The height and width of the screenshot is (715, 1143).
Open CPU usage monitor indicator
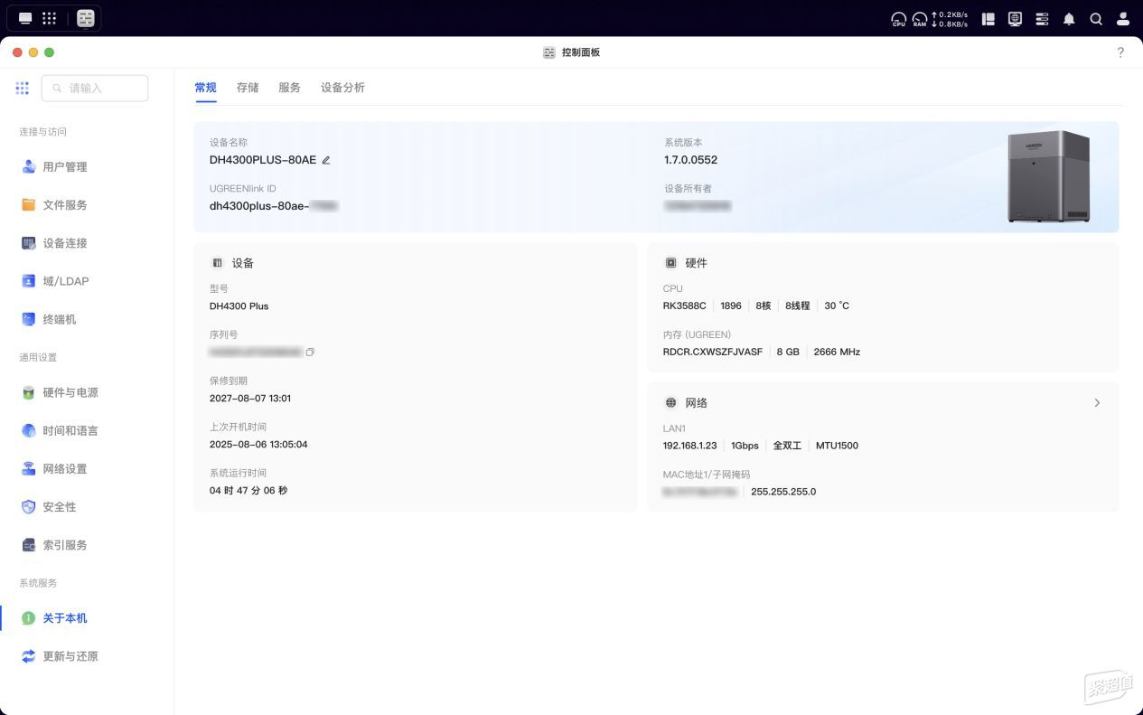tap(898, 19)
